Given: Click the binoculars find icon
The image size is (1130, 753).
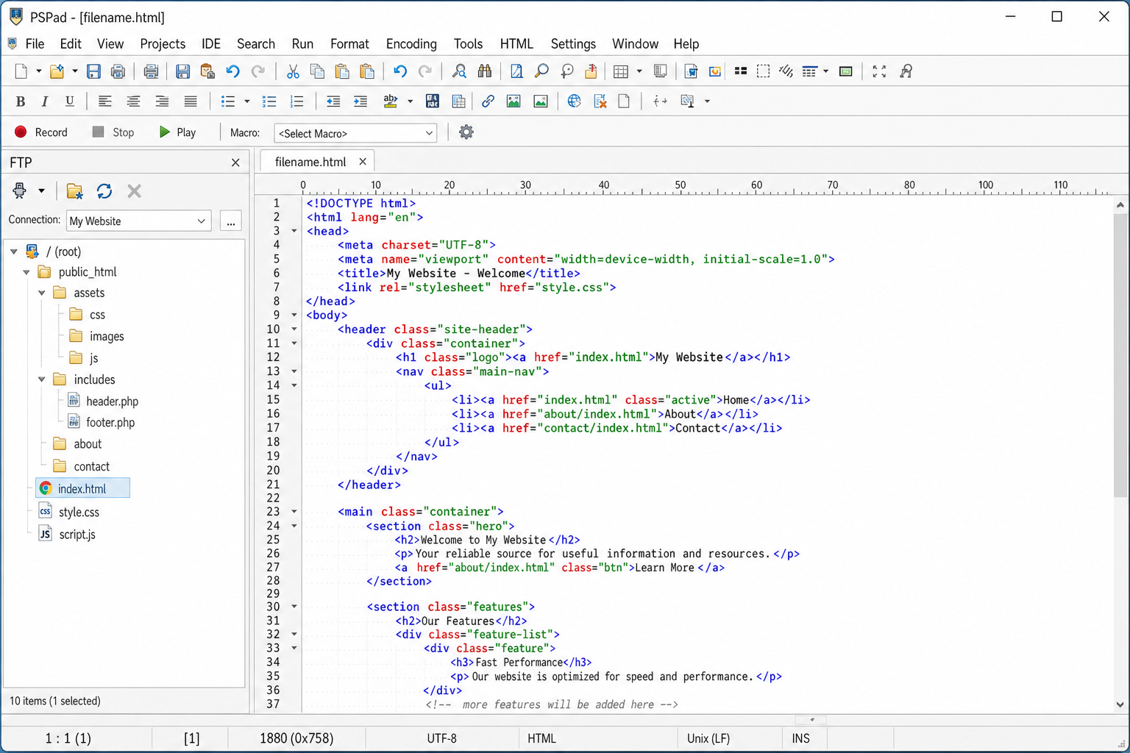Looking at the screenshot, I should 485,71.
